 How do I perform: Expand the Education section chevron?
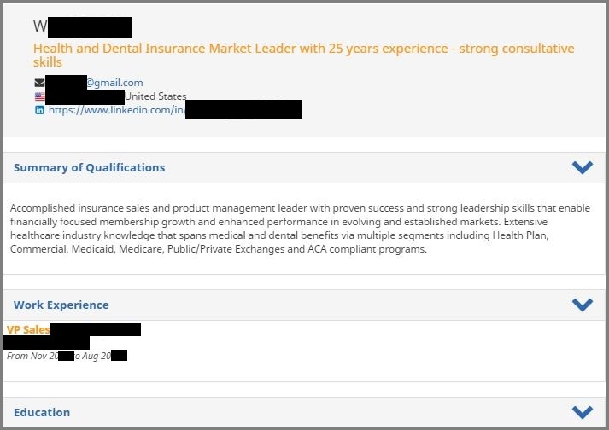point(582,412)
